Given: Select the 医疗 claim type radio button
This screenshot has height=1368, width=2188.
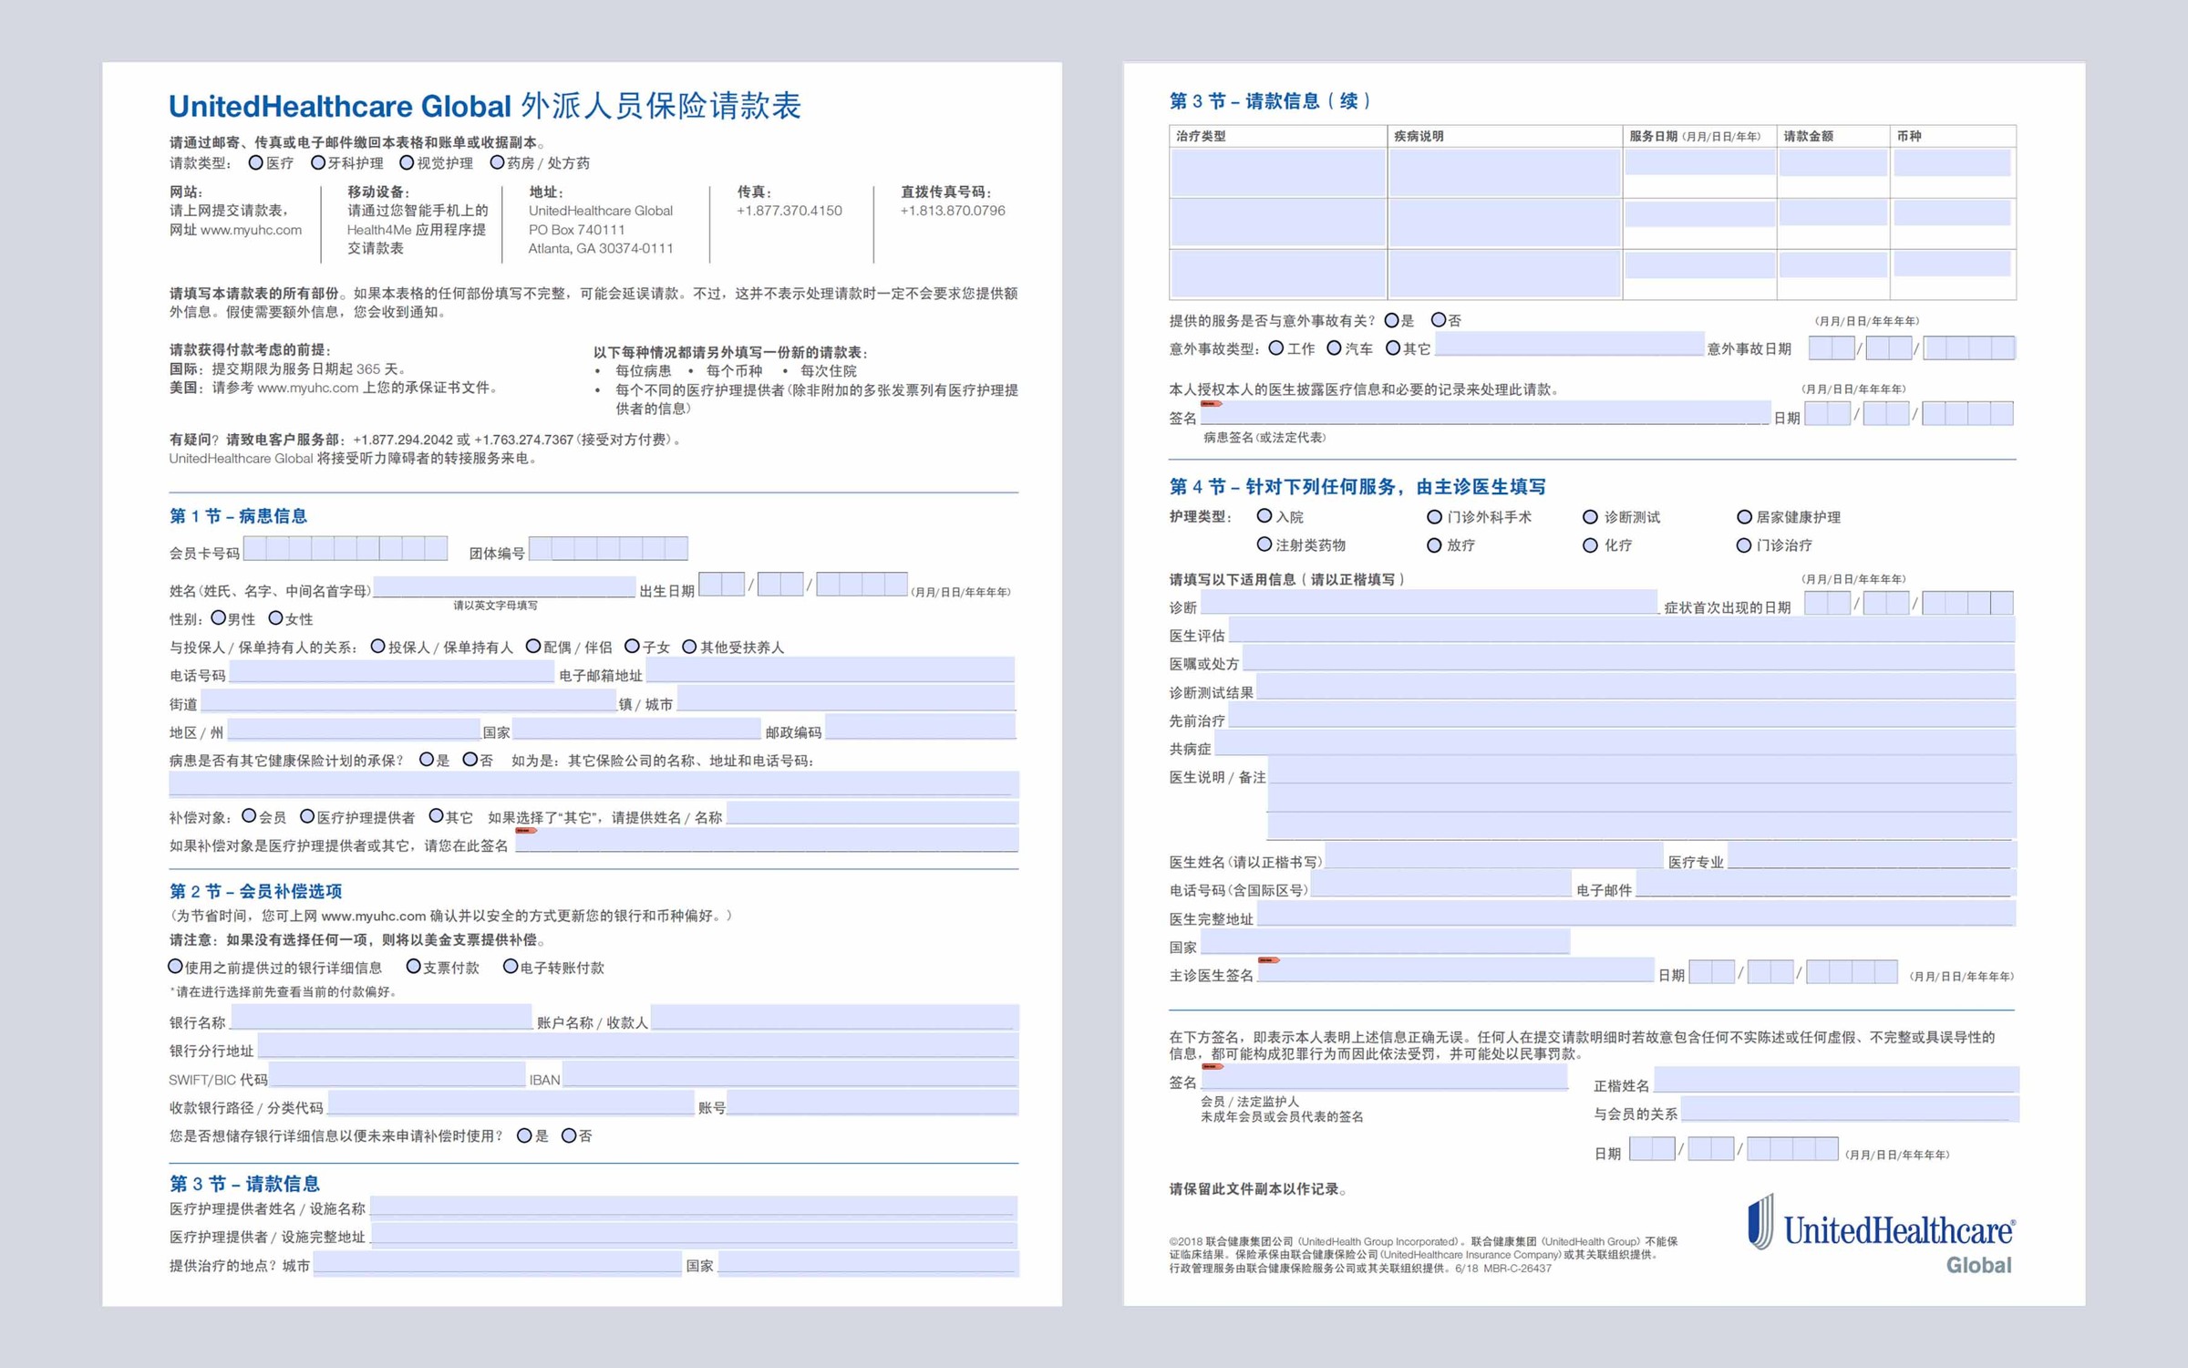Looking at the screenshot, I should [x=256, y=162].
